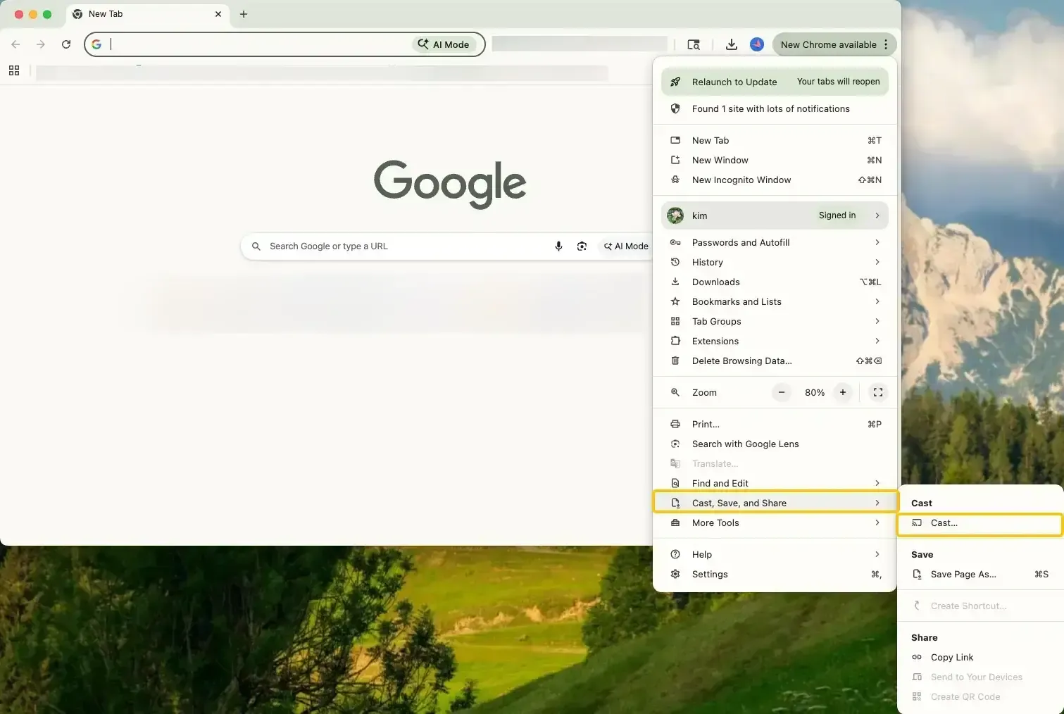Open the tab search media icon in toolbar
The image size is (1064, 714).
[x=694, y=44]
